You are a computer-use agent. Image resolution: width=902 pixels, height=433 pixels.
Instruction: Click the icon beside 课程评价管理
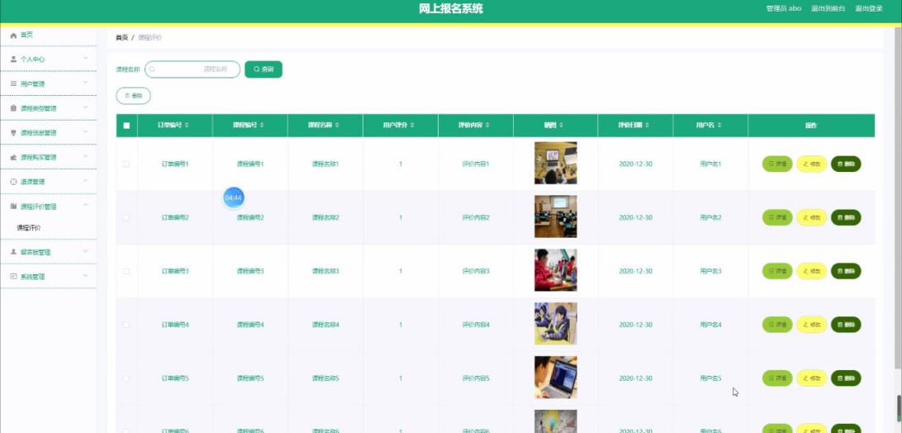coord(13,206)
